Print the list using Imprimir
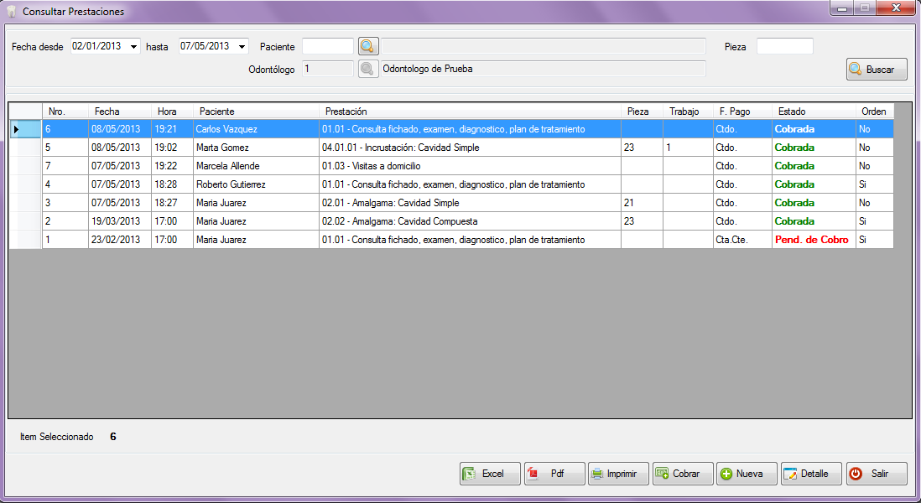Screen dimensions: 921x503 pyautogui.click(x=619, y=474)
